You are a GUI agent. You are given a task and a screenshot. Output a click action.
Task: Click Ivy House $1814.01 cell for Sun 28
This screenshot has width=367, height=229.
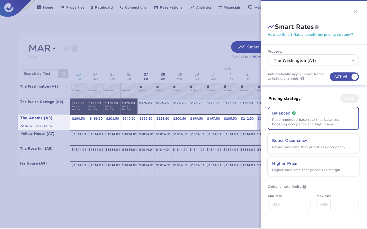163,168
